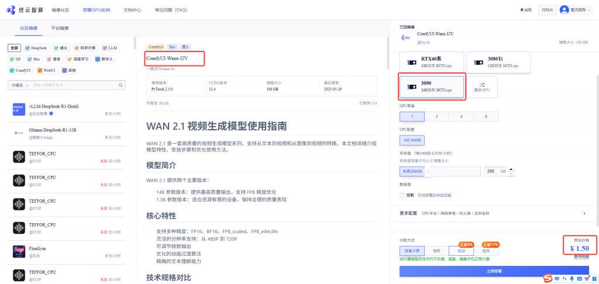Filter by 科学计算 tag

(x=85, y=48)
